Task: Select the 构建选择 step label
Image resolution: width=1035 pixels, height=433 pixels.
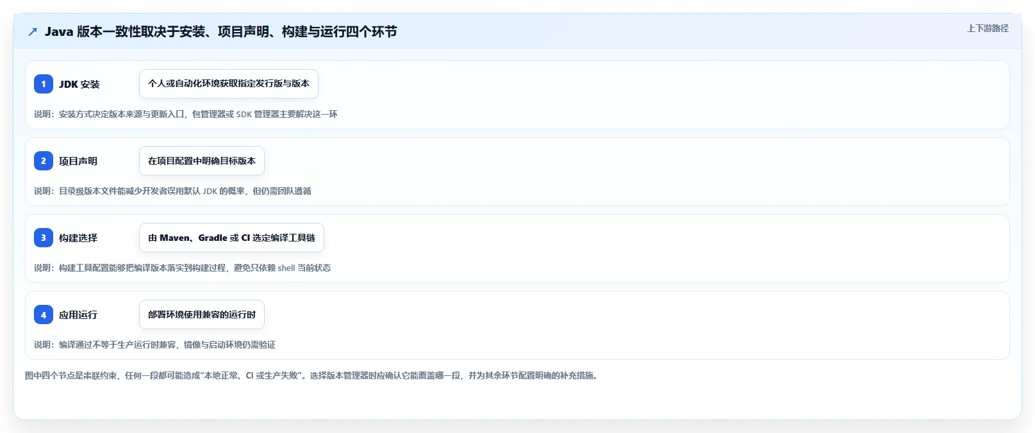Action: tap(78, 238)
